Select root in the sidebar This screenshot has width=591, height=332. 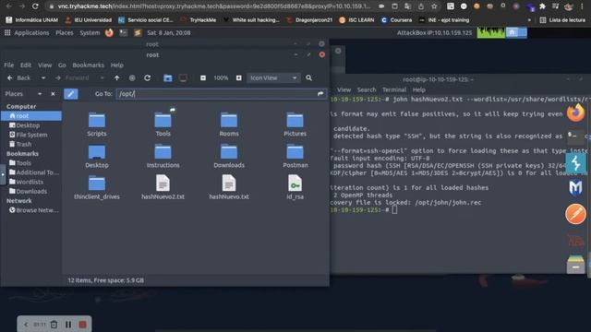31,116
